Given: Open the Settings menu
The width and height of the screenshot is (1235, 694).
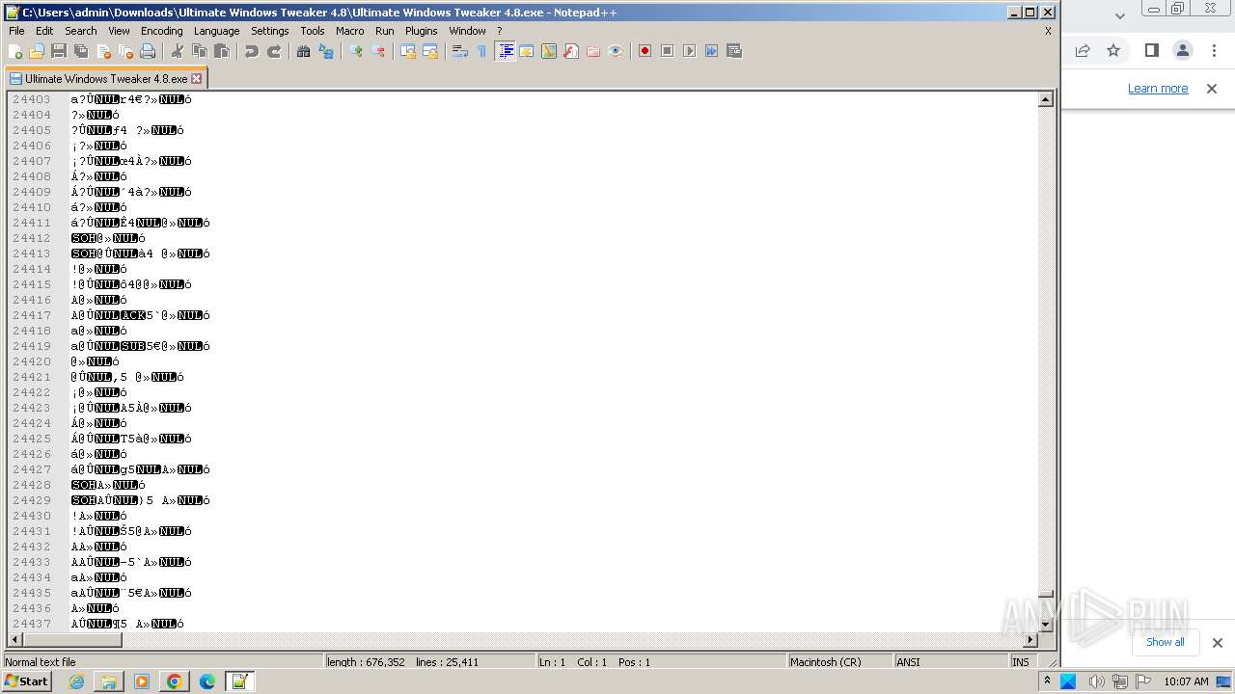Looking at the screenshot, I should click(x=269, y=31).
